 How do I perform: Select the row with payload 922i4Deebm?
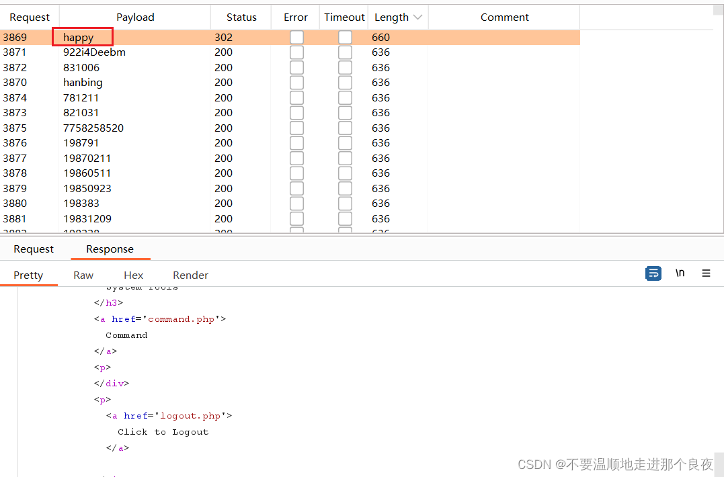(x=290, y=52)
